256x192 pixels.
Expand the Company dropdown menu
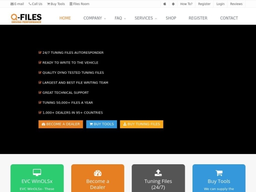[95, 18]
